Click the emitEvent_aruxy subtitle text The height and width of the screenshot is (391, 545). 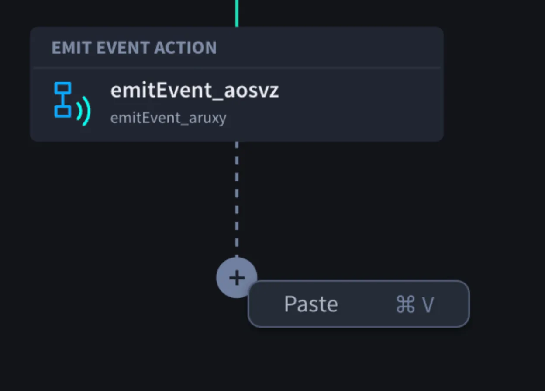[x=168, y=118]
